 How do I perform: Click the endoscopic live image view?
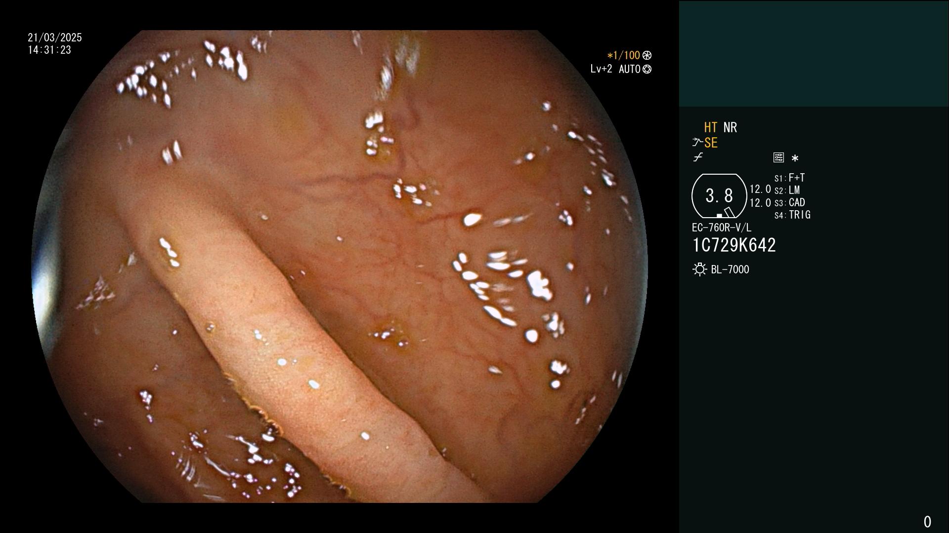point(340,266)
